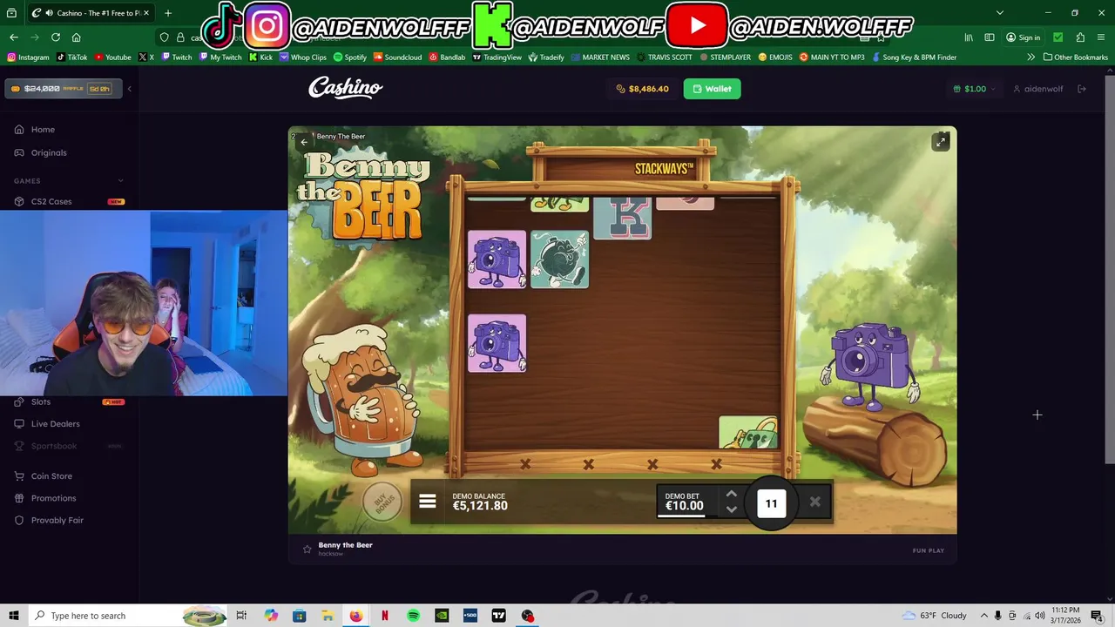
Task: Toggle the browser sidebar icon
Action: [x=990, y=37]
